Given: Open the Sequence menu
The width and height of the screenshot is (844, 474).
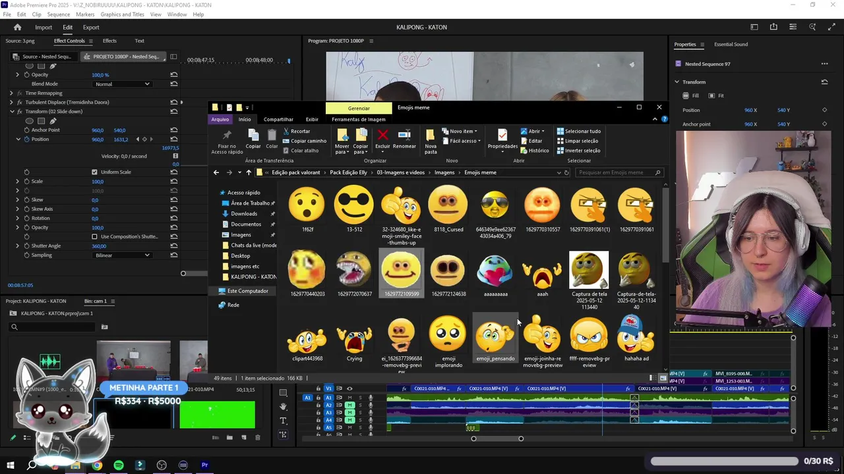Looking at the screenshot, I should (x=59, y=14).
